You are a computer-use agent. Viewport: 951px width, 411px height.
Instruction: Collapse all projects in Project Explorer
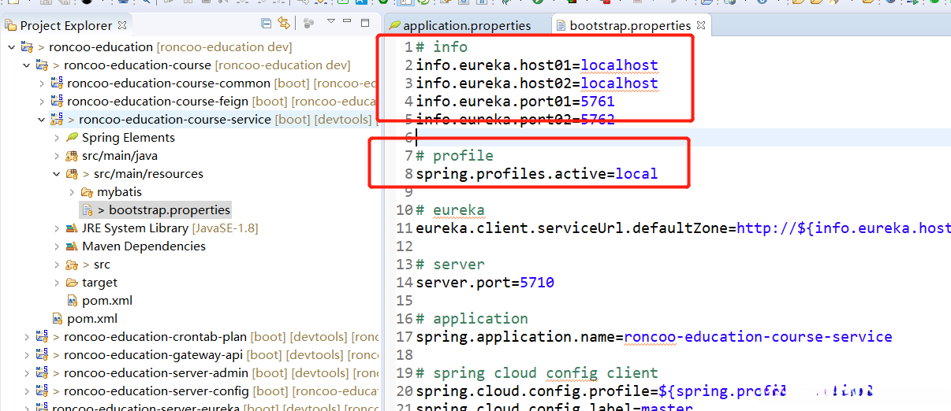tap(267, 24)
